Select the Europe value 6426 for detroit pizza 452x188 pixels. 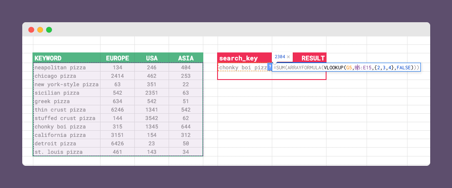point(117,144)
